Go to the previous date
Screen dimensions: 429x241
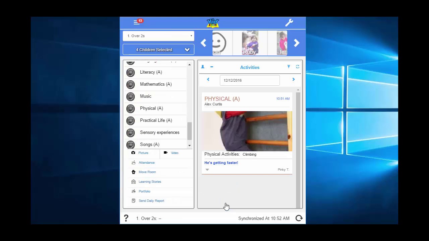coord(208,79)
